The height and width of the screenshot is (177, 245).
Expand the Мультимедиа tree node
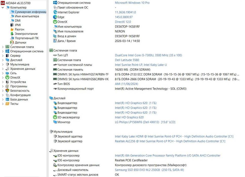click(x=3, y=64)
